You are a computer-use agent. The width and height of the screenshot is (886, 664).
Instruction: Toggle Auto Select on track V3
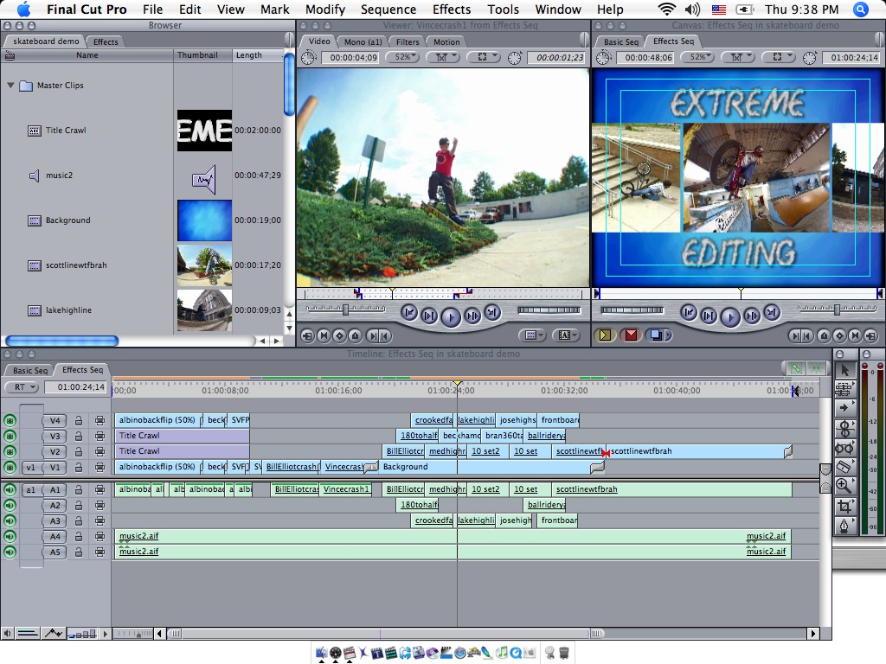[100, 436]
